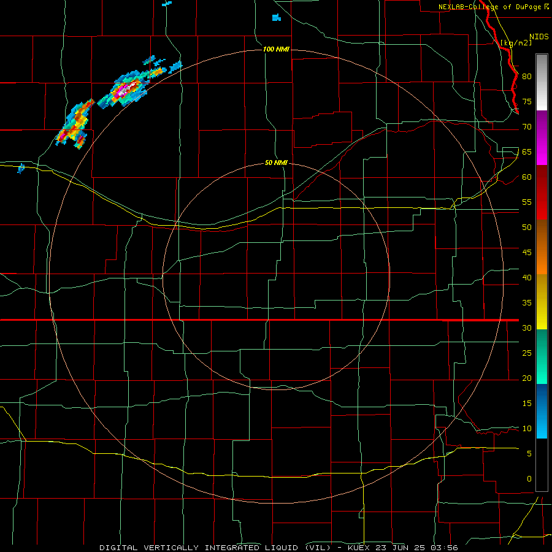Click the DIGITAL VERTICALLY INTEGRATED LIQUID caption text

(200, 548)
